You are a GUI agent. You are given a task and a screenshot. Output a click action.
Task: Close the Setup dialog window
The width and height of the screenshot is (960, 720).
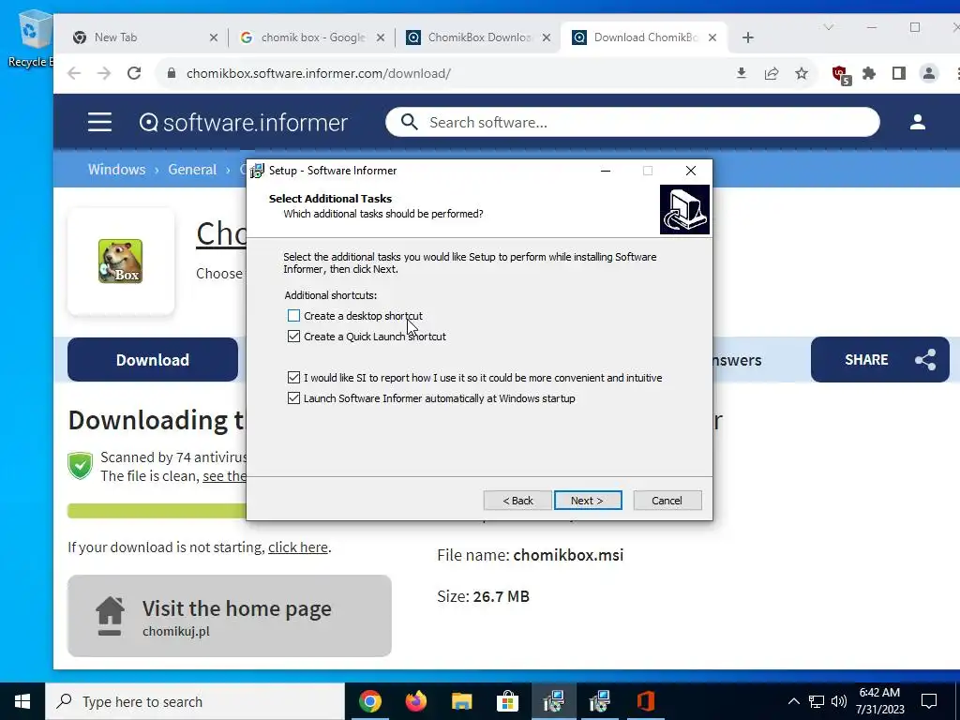[x=691, y=171]
